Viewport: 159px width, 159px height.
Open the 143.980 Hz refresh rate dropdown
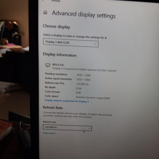pos(67,128)
